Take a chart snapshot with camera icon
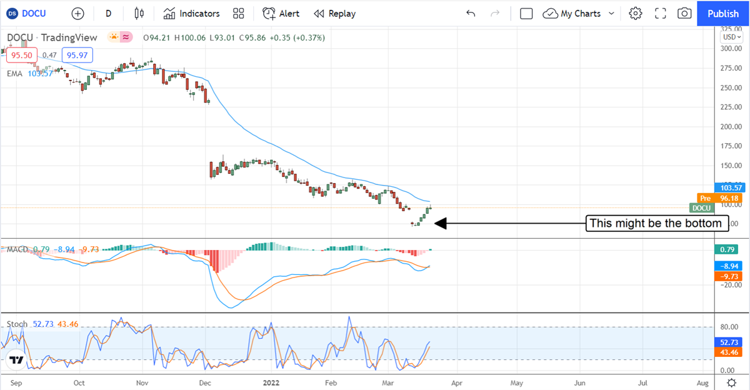 pos(684,13)
